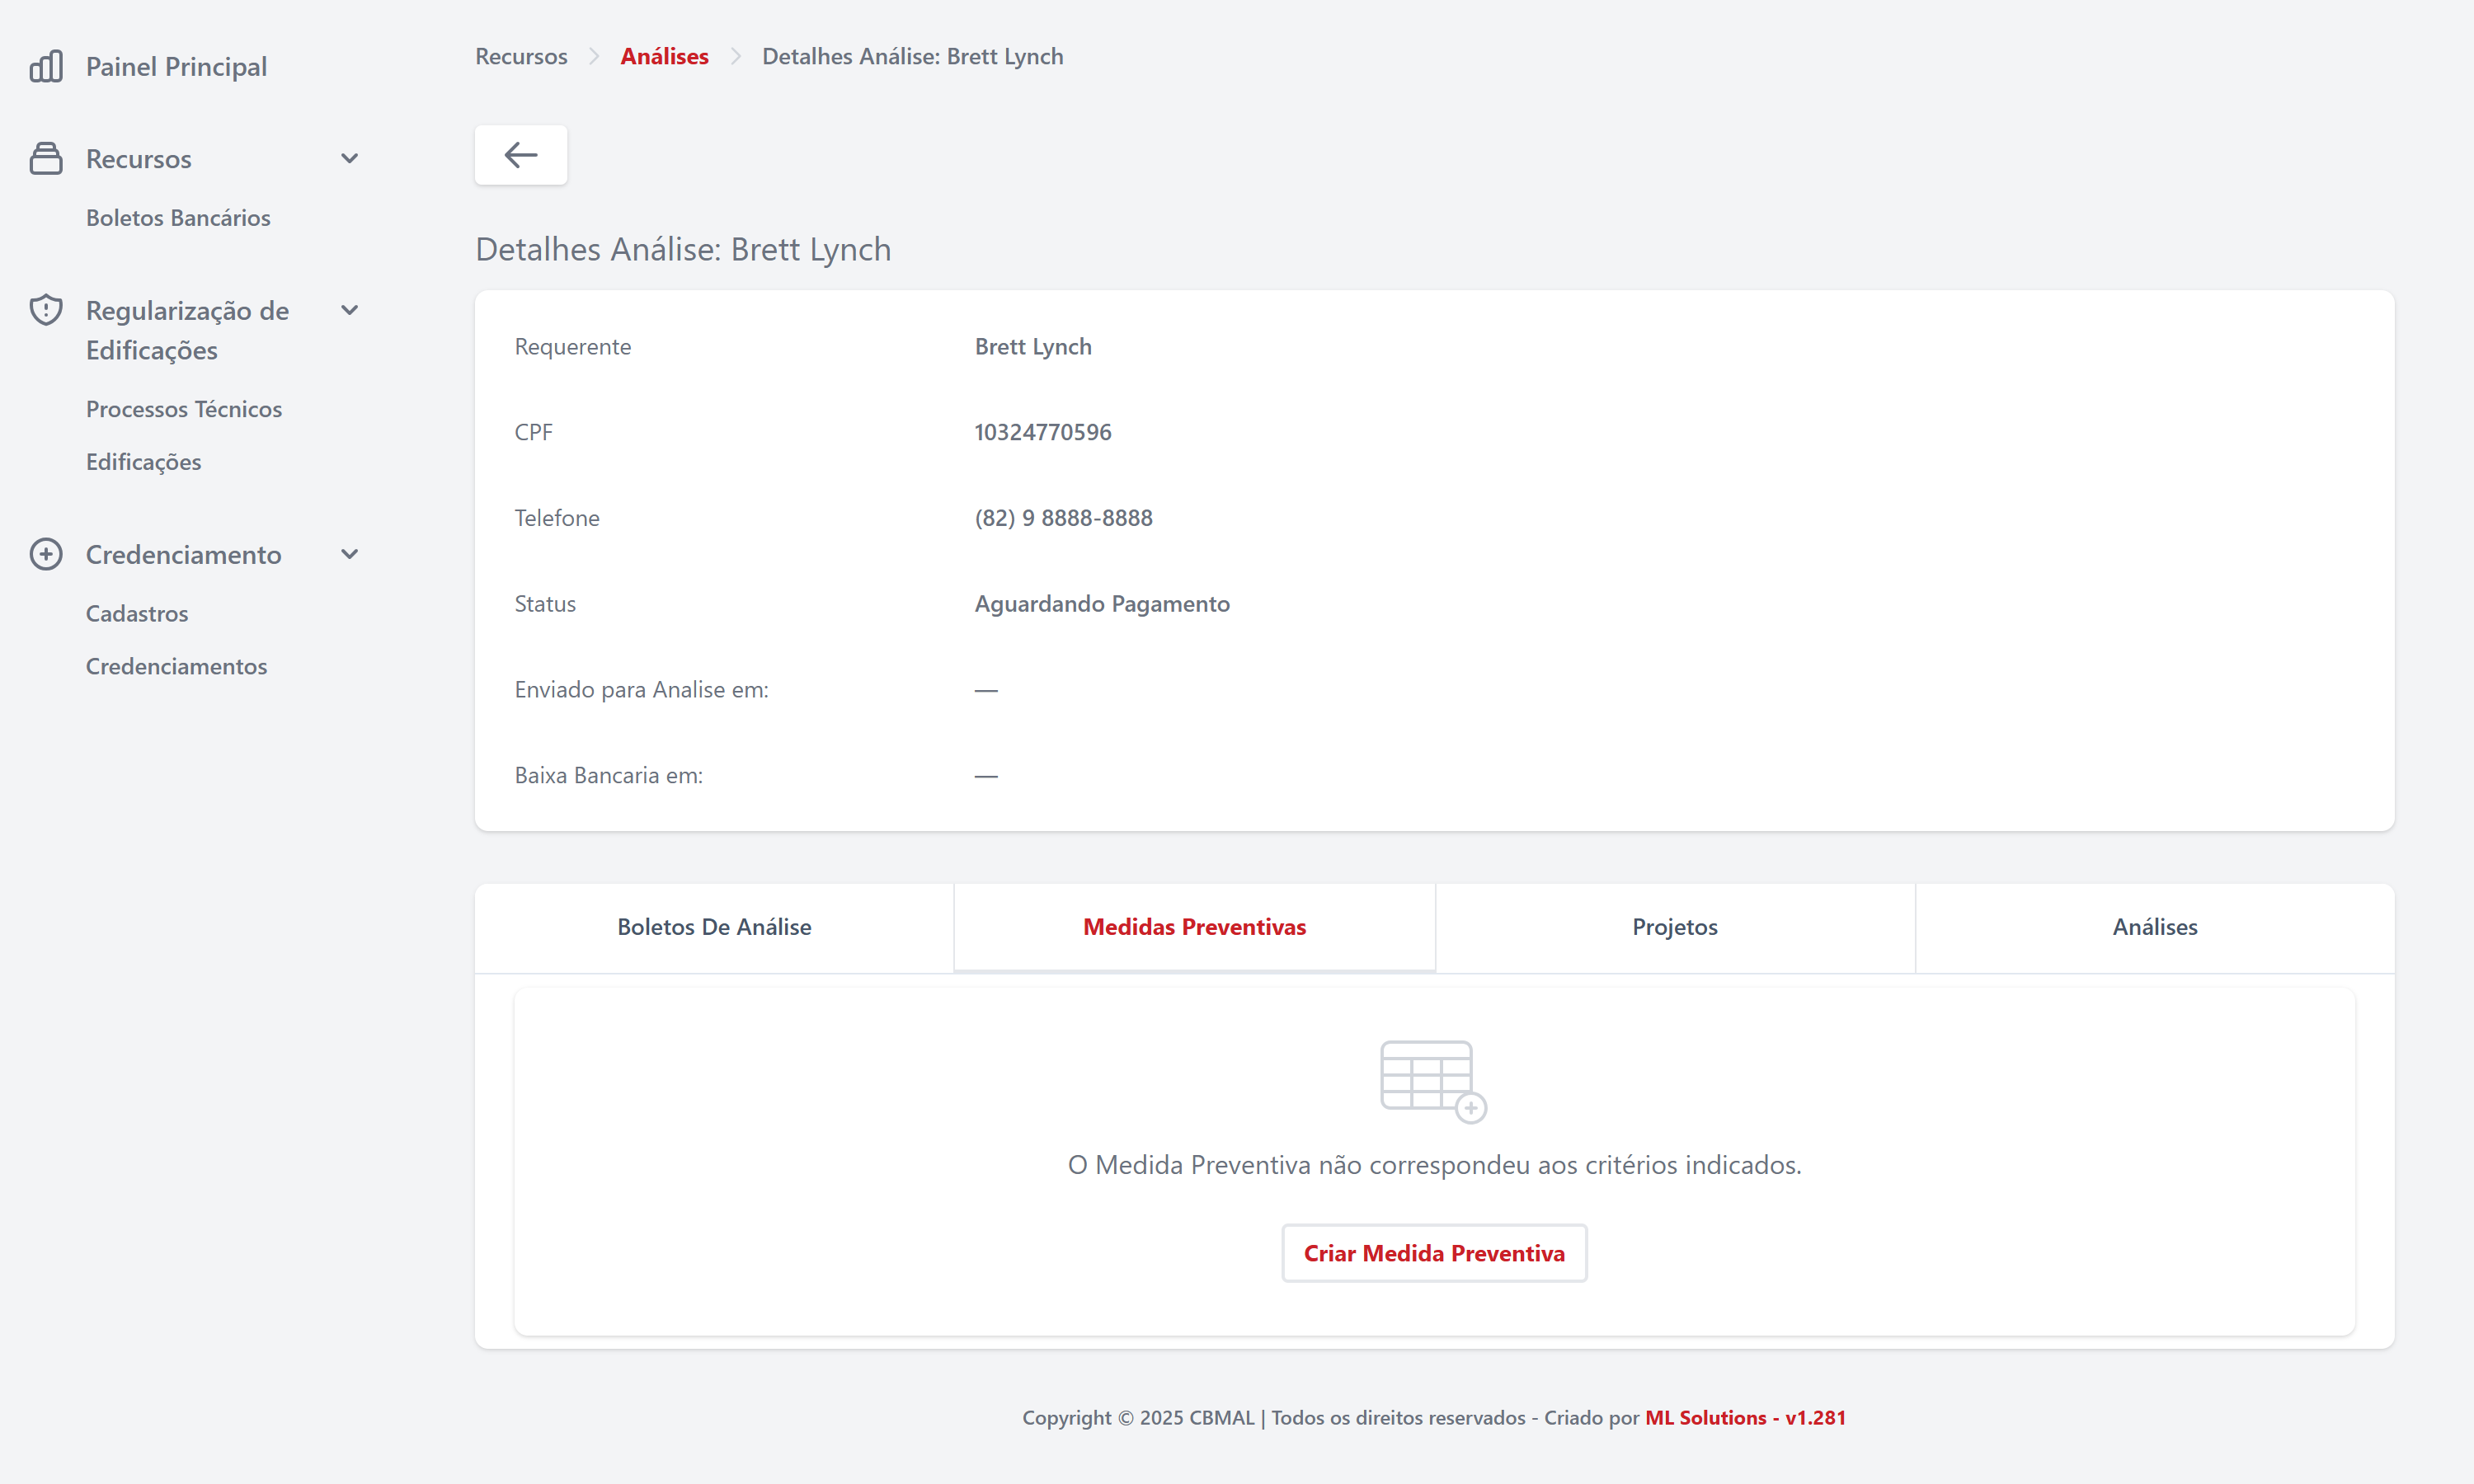Click Criar Medida Preventiva button

1434,1253
